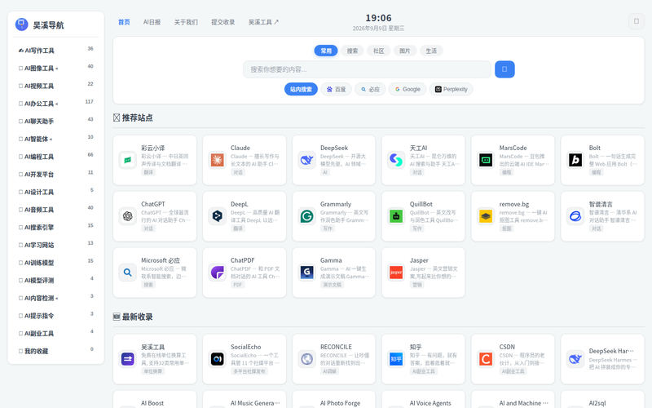
Task: Open the SocialEcho icon
Action: 217,359
